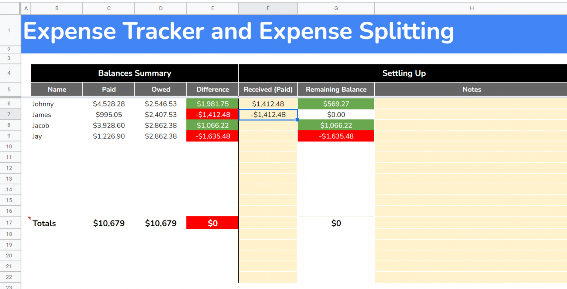
Task: Select column H header labeled Notes area
Action: (472, 8)
